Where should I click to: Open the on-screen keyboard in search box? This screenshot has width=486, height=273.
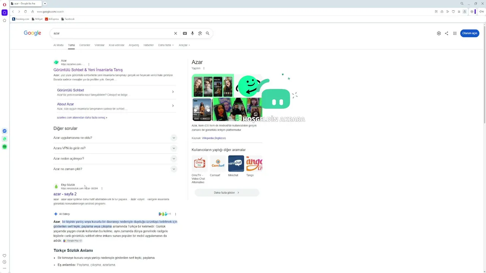tap(185, 33)
